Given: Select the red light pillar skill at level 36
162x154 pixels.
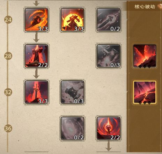Looking at the screenshot, I should coord(109,128).
